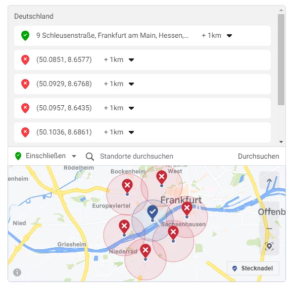Screen dimensions: 290x285
Task: Click the Stecknadel drop pin button
Action: (x=253, y=268)
